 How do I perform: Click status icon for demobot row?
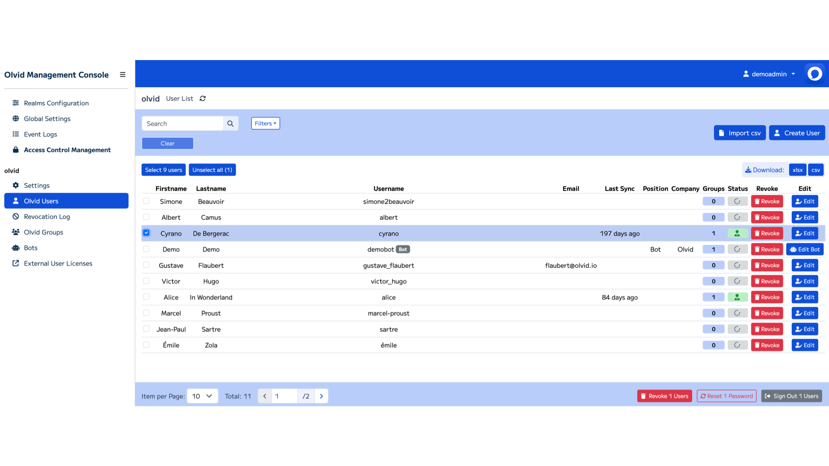coord(737,250)
